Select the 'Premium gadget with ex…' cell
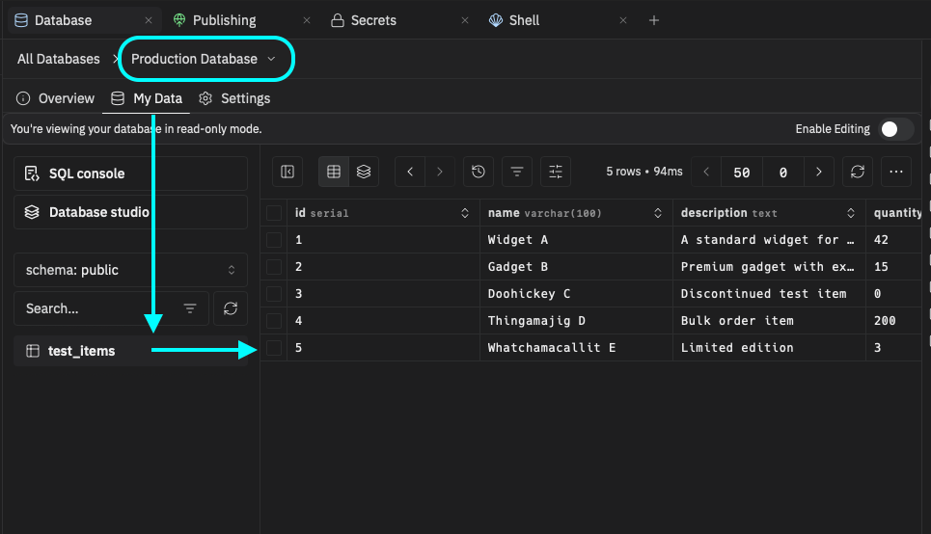Screen dimensions: 931x534 coord(769,267)
